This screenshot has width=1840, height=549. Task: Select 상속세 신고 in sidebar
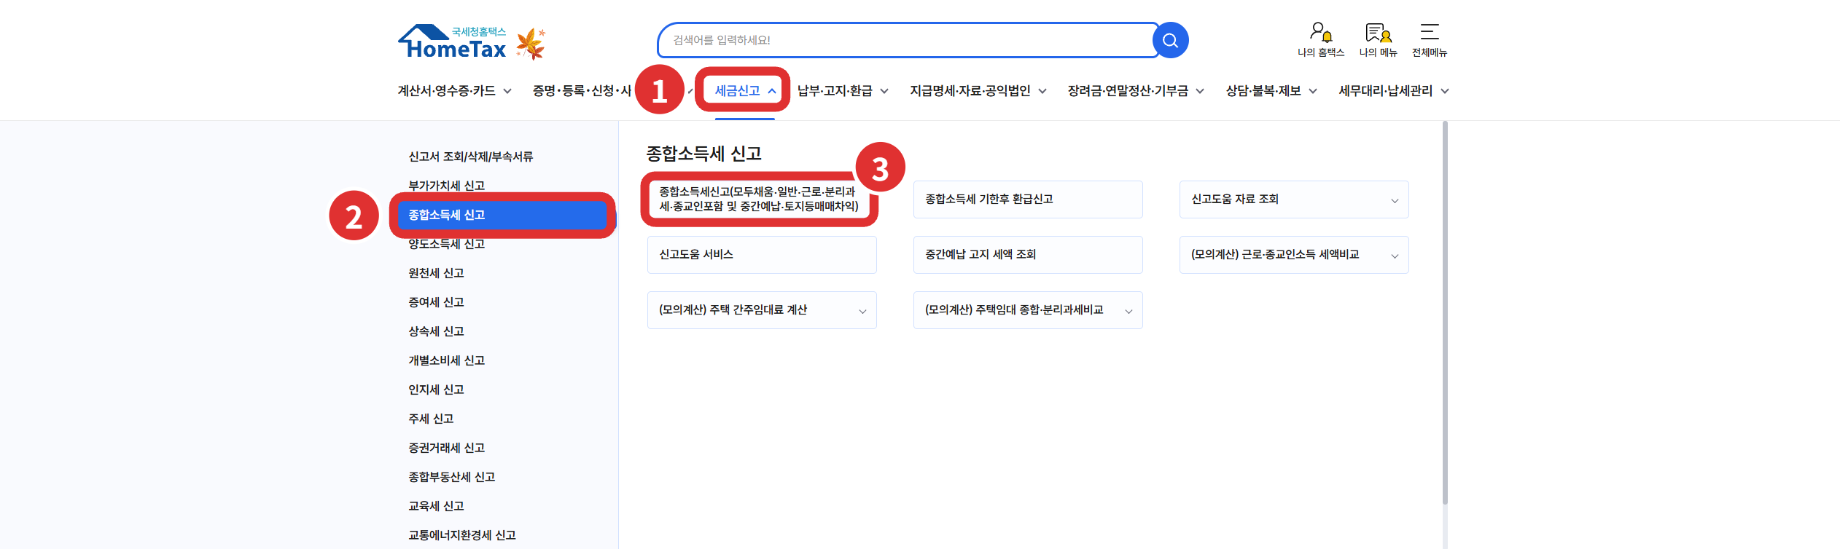tap(436, 331)
